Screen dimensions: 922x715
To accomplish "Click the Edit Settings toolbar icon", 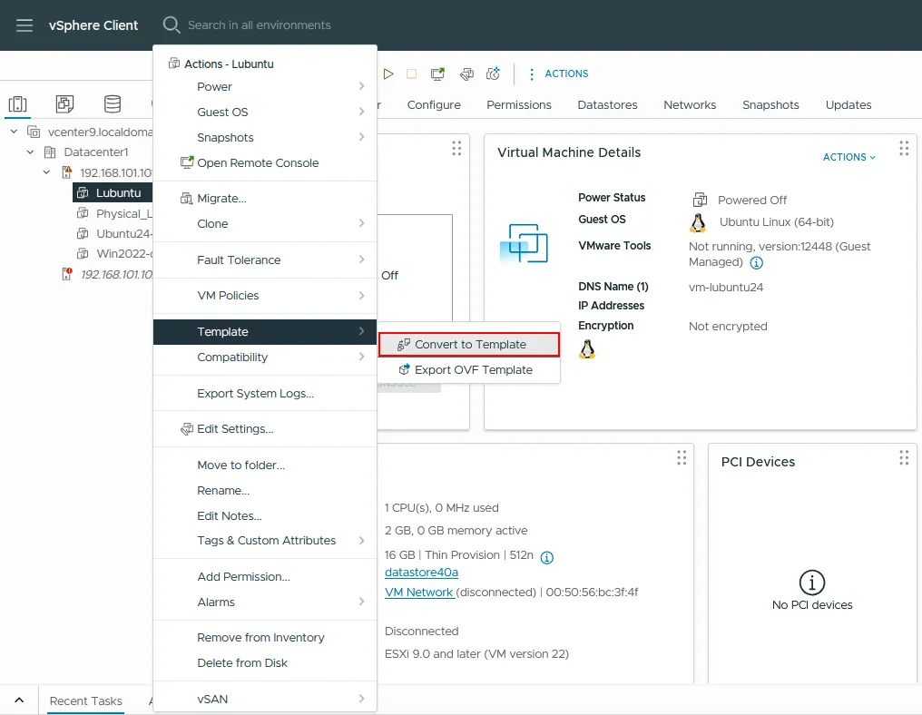I will pos(466,73).
